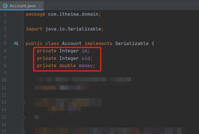
Task: Click 'Integer' type on line 6
Action: point(69,51)
